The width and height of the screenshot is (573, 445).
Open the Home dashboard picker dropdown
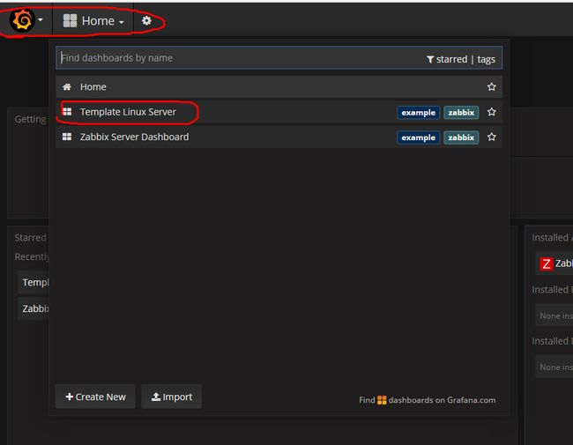click(93, 21)
